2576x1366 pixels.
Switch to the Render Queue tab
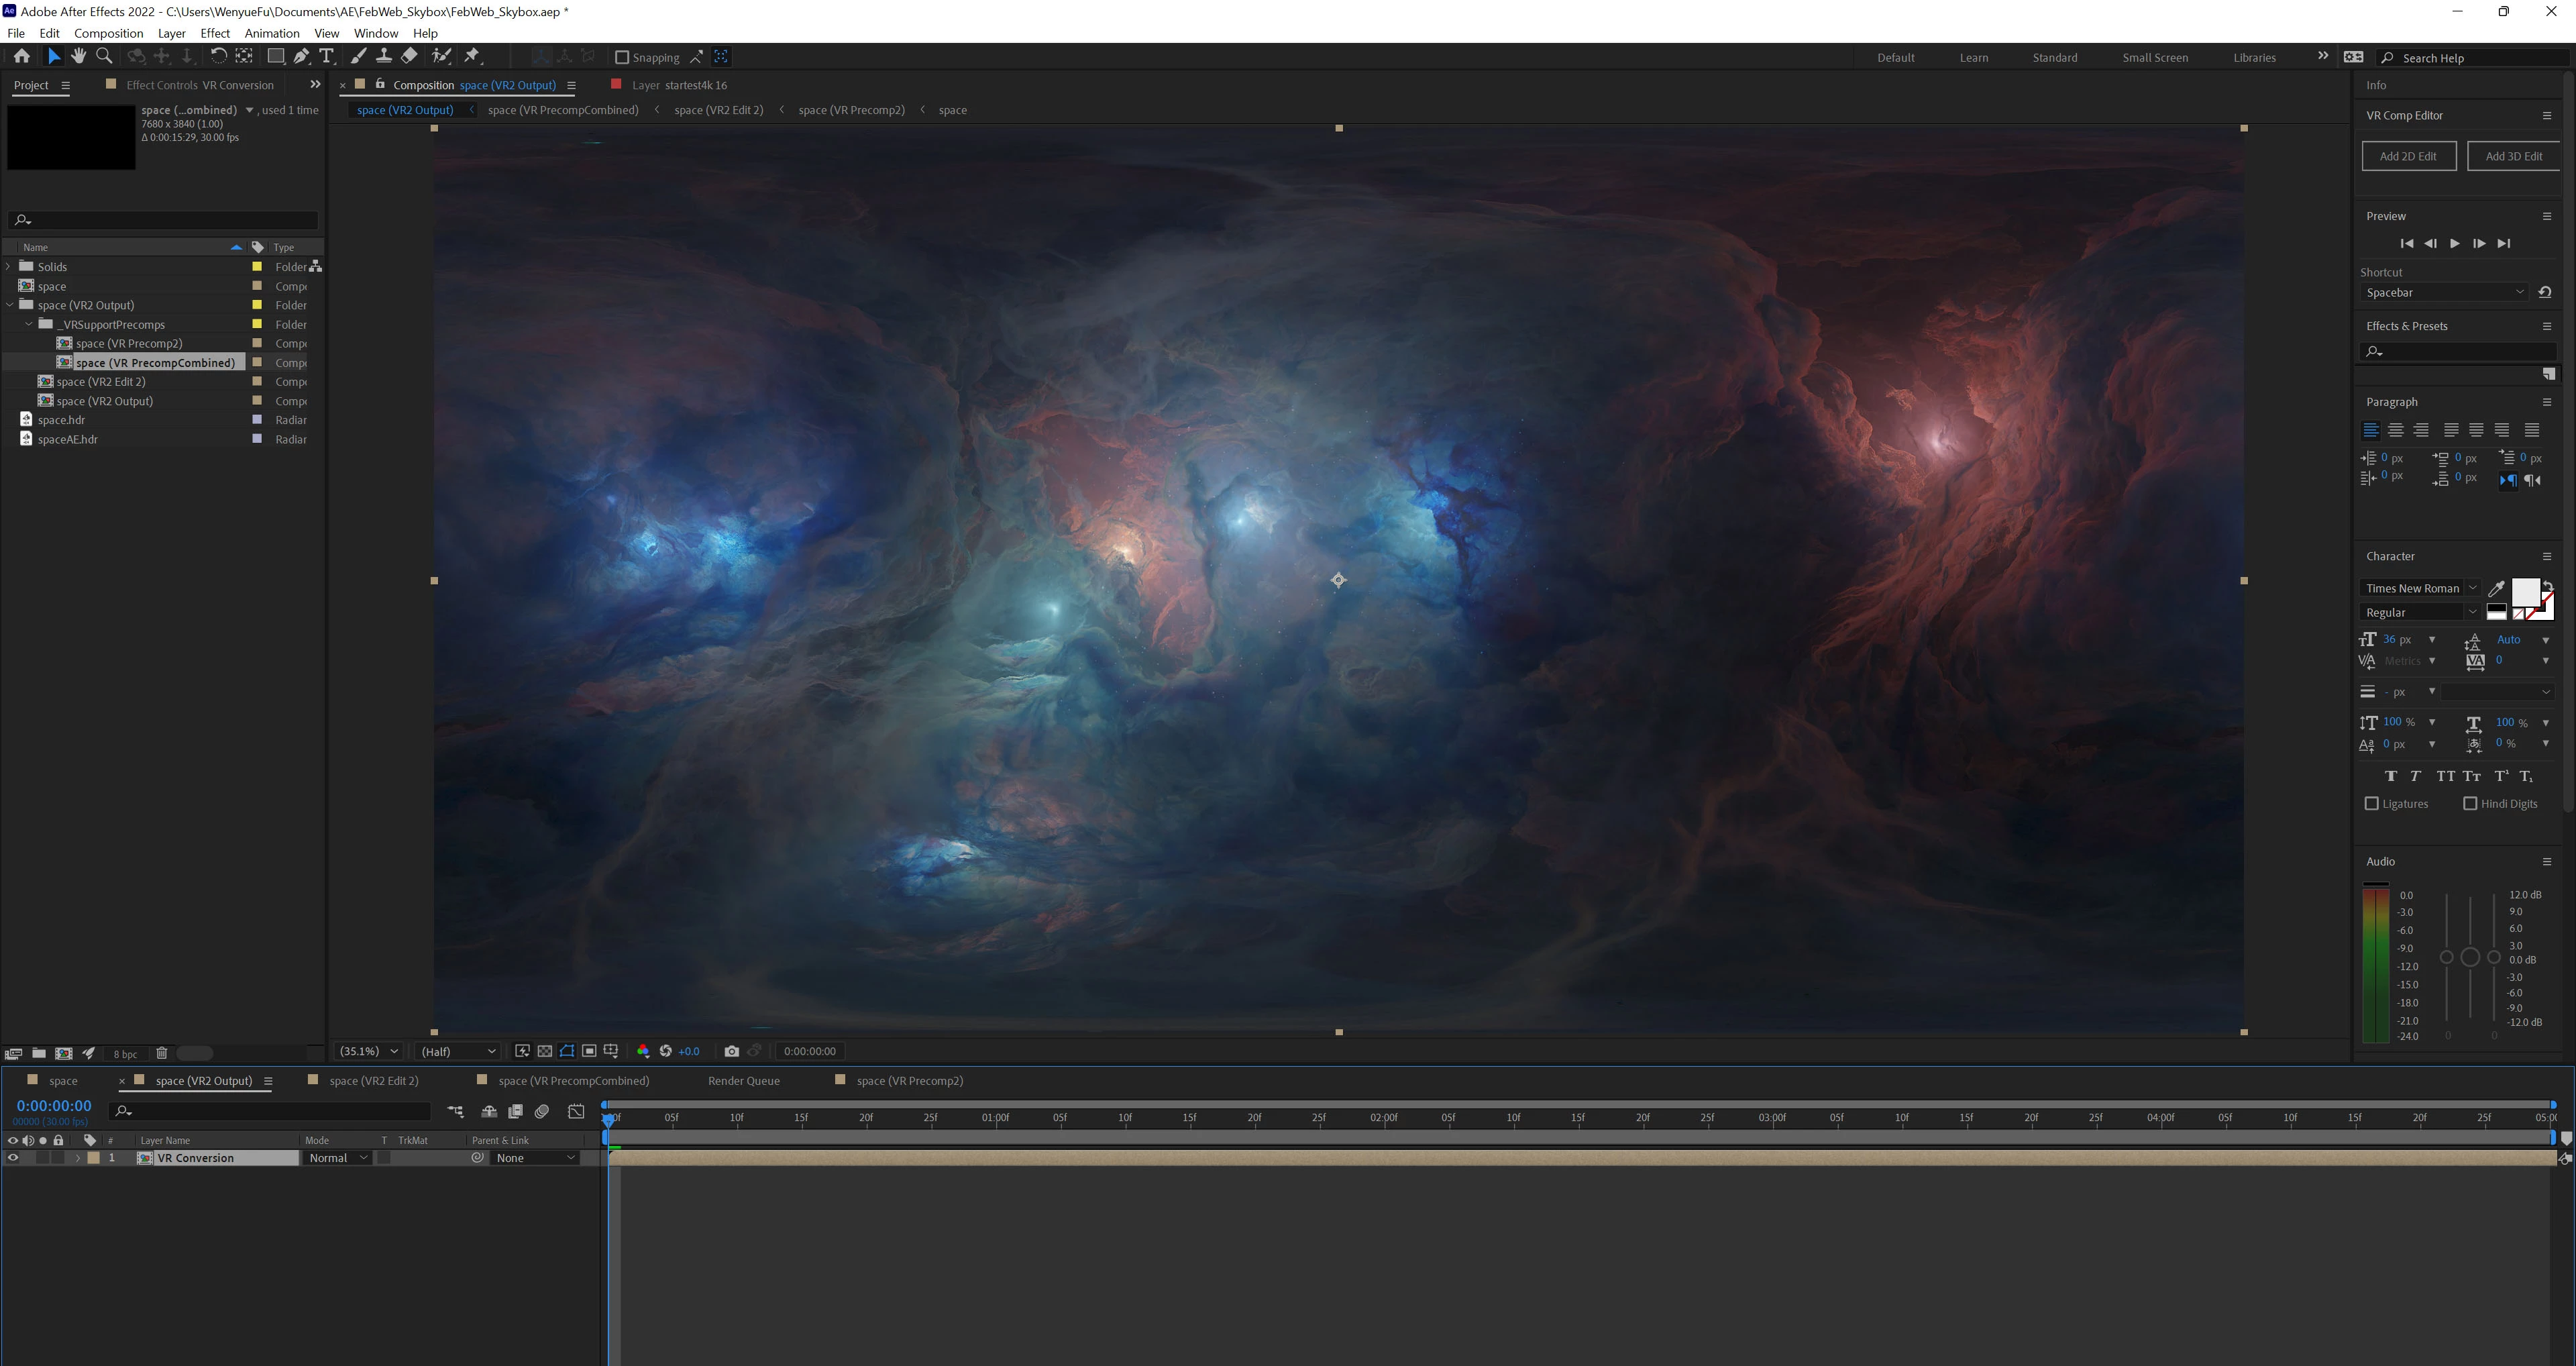[x=743, y=1081]
